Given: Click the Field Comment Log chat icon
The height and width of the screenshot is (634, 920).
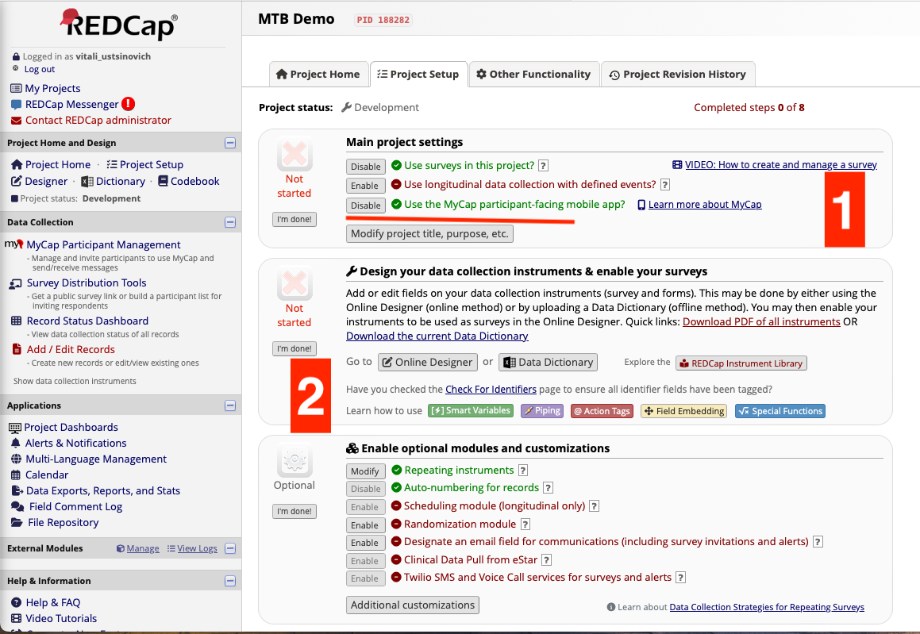Looking at the screenshot, I should (x=17, y=507).
